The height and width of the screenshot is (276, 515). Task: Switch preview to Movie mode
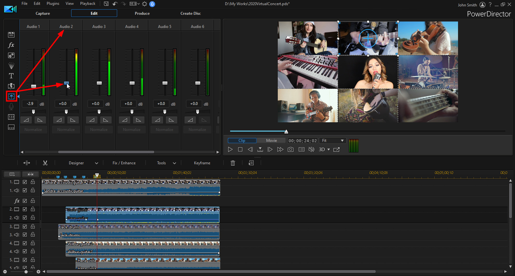tap(271, 141)
